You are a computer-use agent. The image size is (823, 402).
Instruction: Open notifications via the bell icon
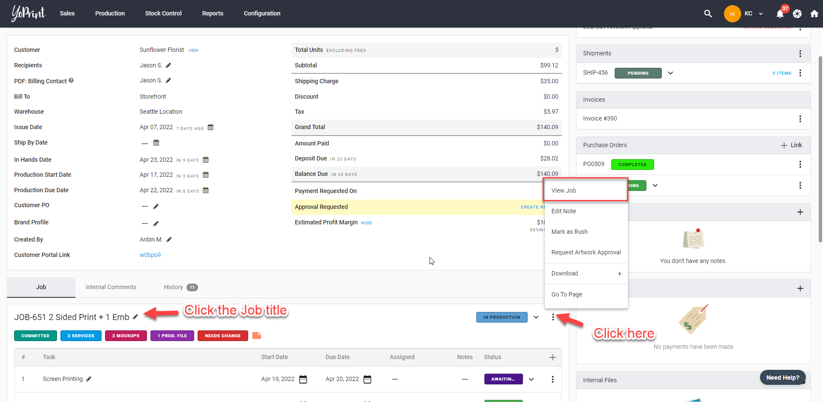click(781, 14)
